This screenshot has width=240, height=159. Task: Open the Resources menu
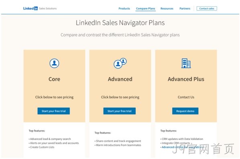(167, 8)
